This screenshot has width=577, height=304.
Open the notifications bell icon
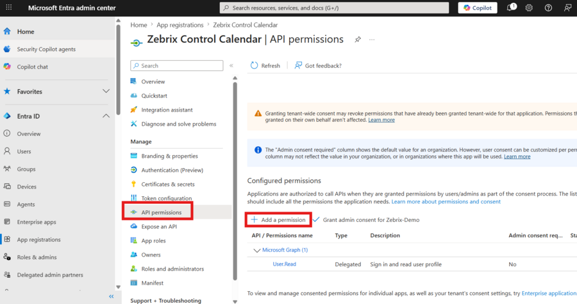511,8
